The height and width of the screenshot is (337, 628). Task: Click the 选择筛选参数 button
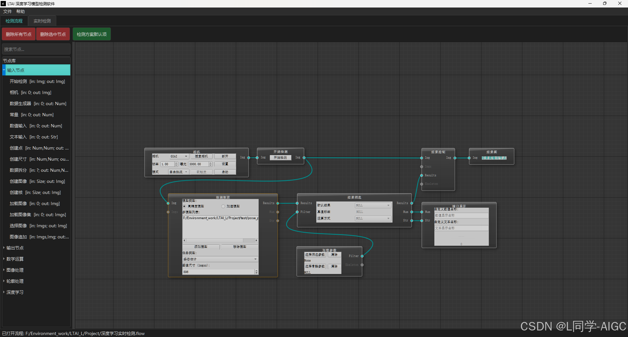(x=315, y=255)
